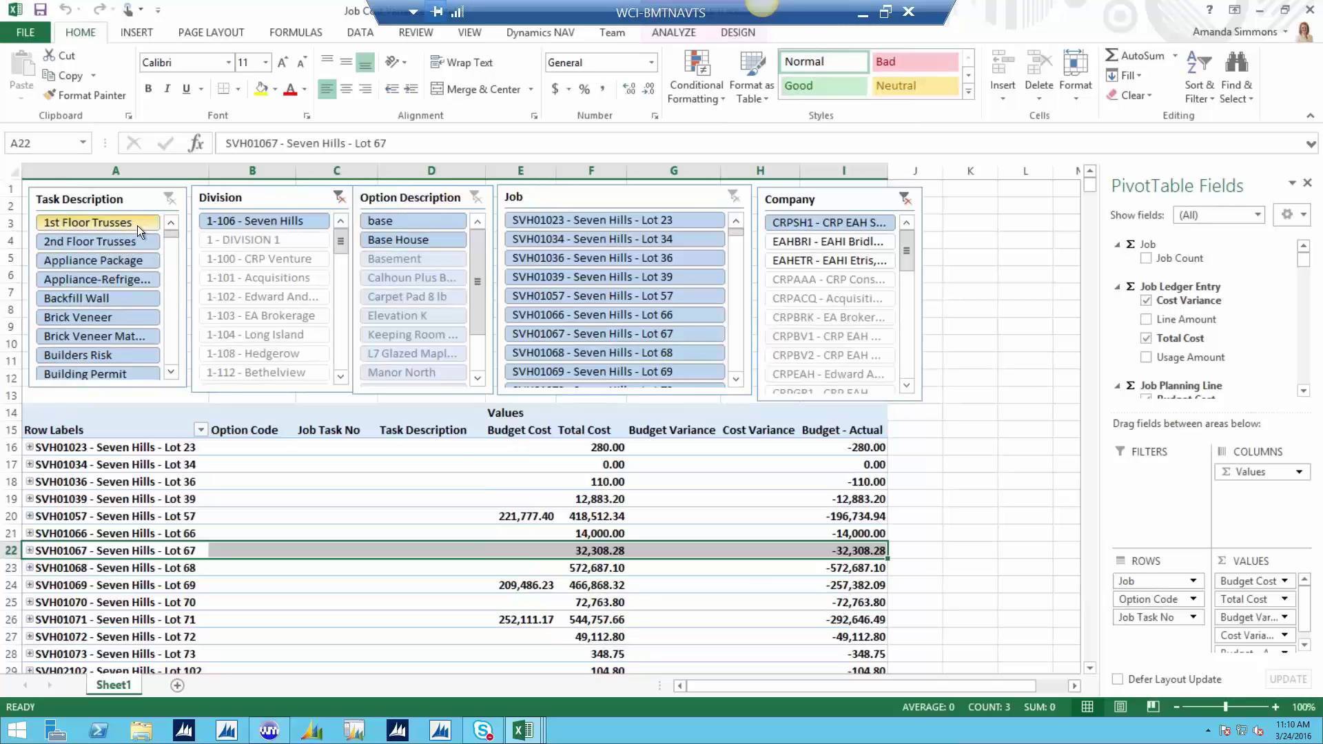1323x744 pixels.
Task: Apply the Good cell style
Action: pyautogui.click(x=822, y=85)
